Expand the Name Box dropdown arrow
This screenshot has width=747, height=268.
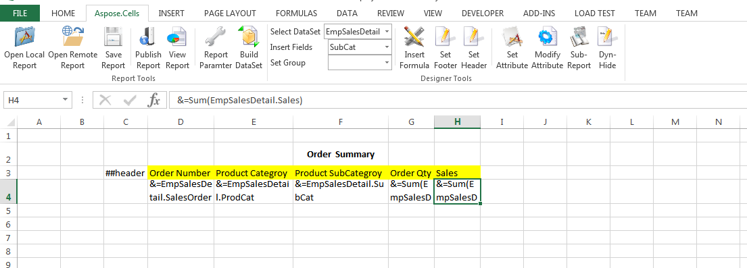point(65,100)
